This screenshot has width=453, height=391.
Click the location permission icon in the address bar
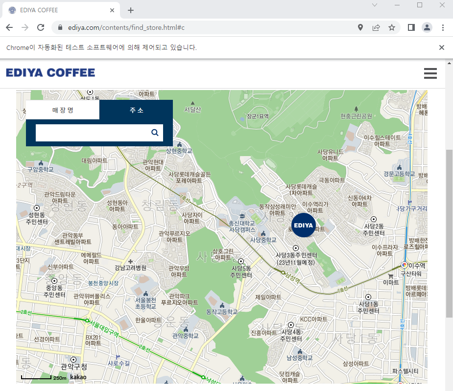tap(360, 27)
